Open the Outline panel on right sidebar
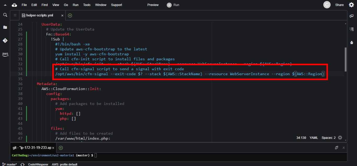This screenshot has width=357, height=166. point(352,29)
